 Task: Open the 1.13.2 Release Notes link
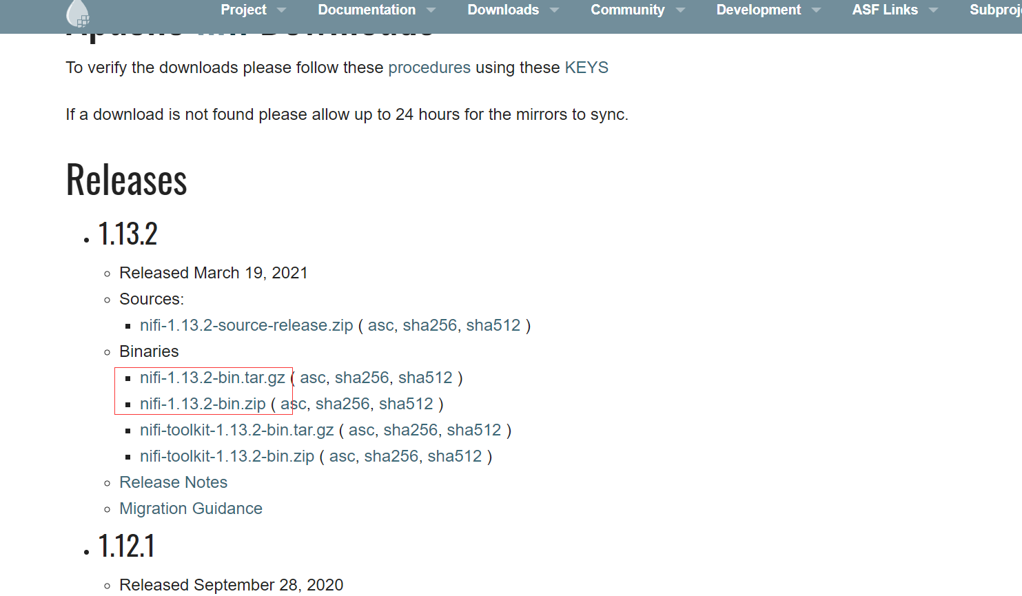coord(173,482)
